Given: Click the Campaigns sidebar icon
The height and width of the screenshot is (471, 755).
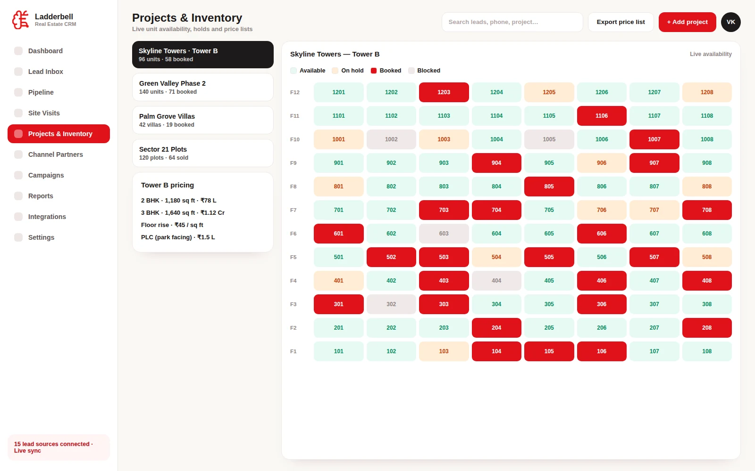Looking at the screenshot, I should tap(18, 175).
